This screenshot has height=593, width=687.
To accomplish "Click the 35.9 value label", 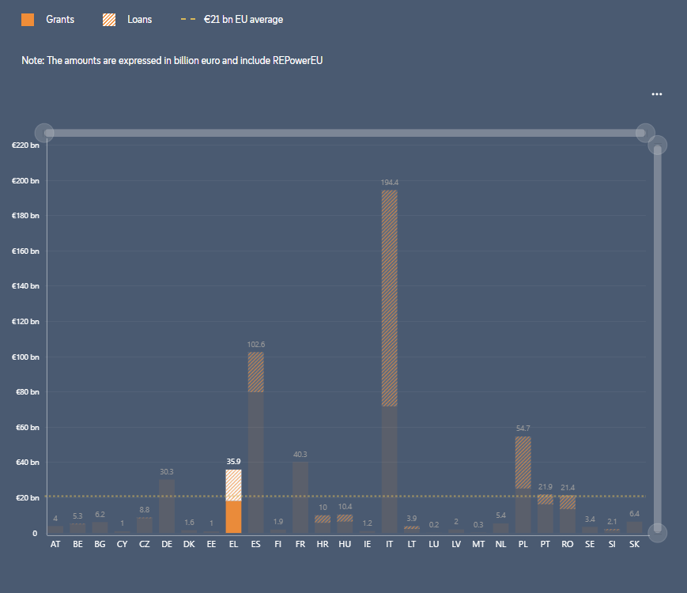I will (x=233, y=462).
